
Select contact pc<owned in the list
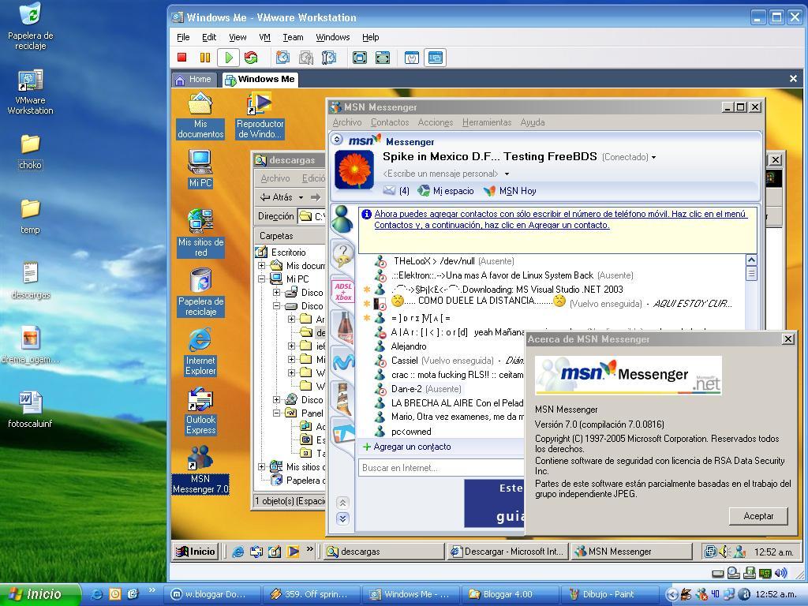[410, 432]
